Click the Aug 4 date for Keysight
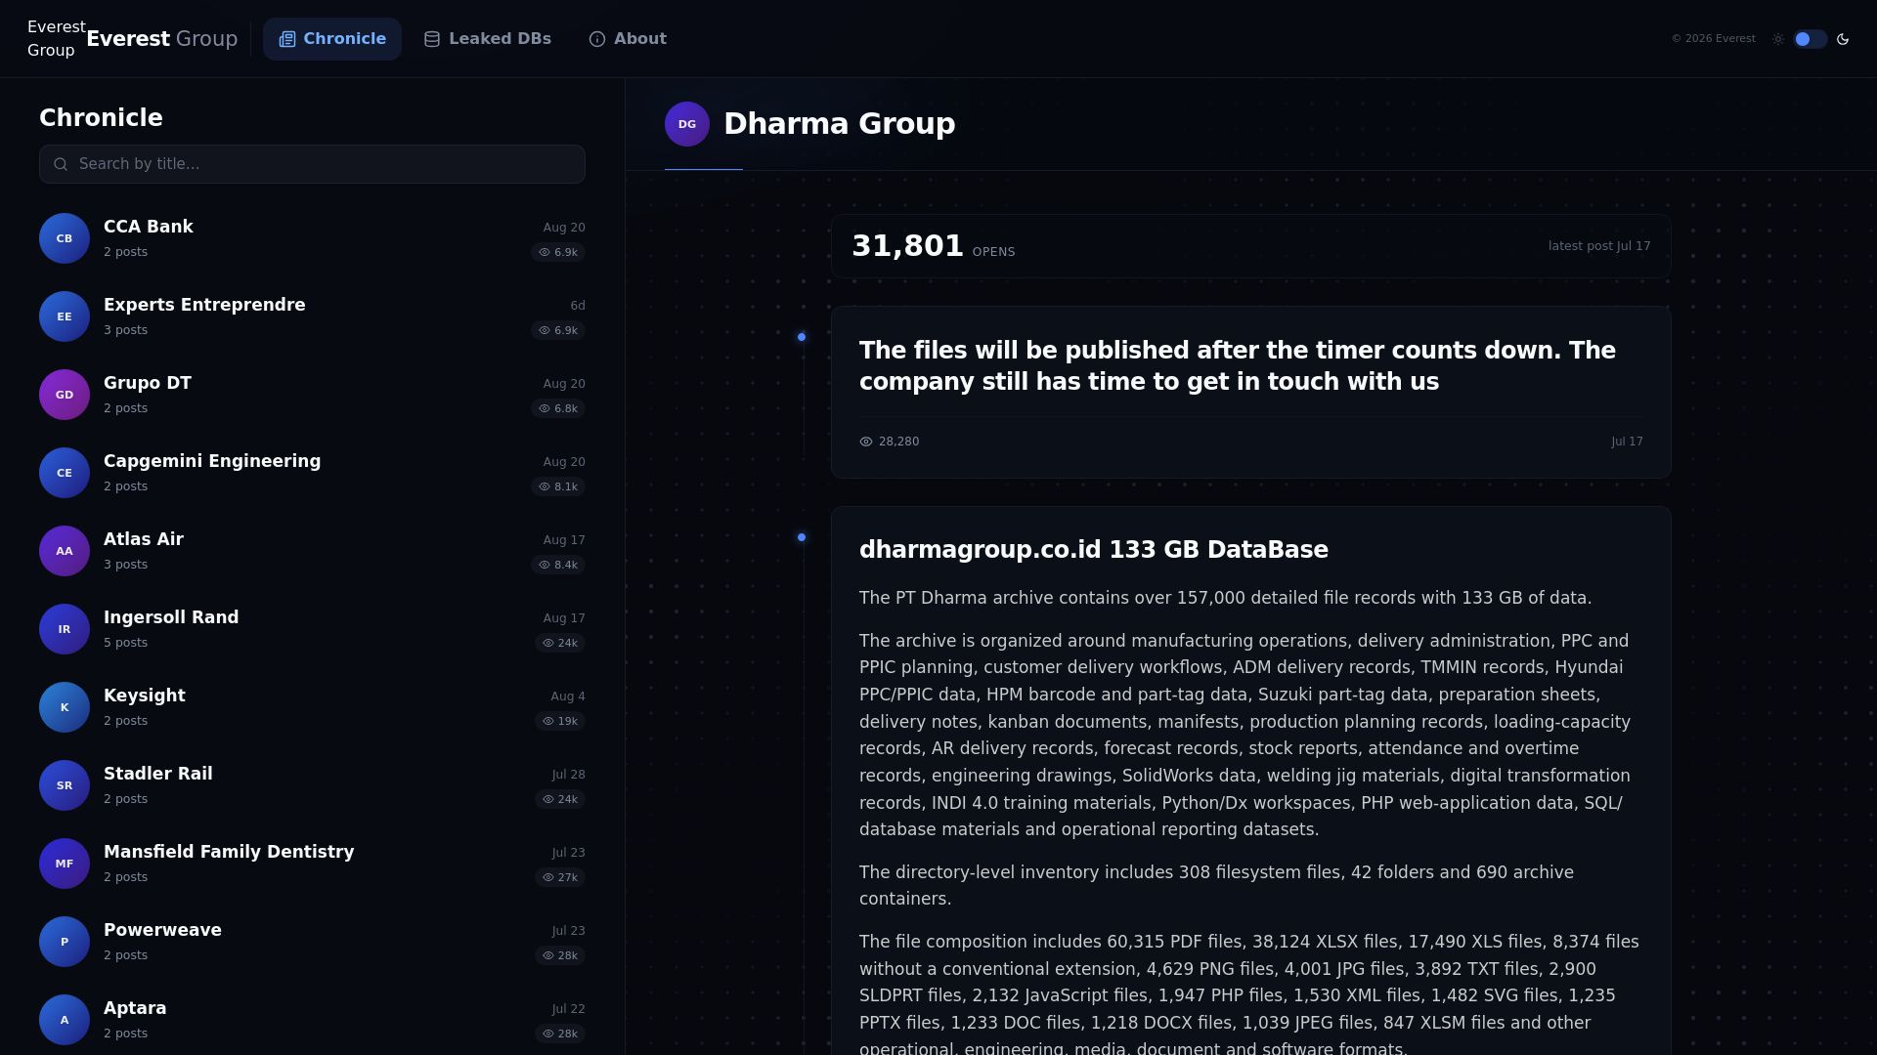The width and height of the screenshot is (1877, 1055). tap(568, 696)
